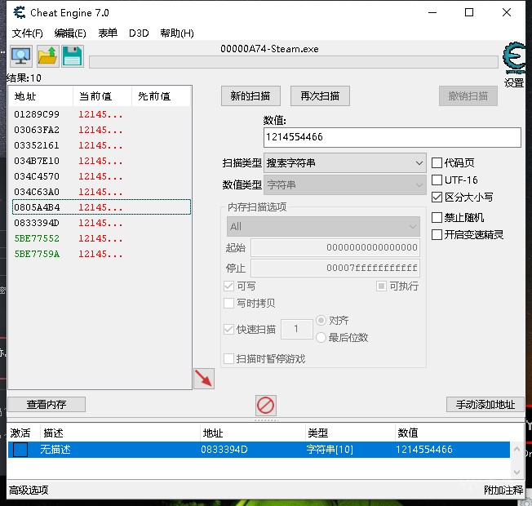Open 高级选项 at the bottom
This screenshot has width=532, height=506.
tap(29, 490)
